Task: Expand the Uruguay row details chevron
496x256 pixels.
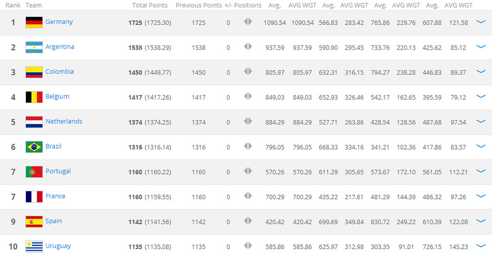Action: click(480, 246)
